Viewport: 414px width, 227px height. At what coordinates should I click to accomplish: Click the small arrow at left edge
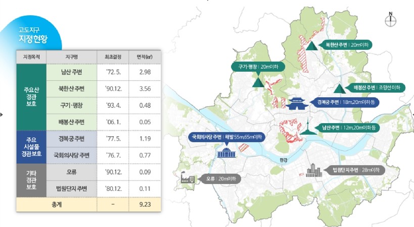coord(2,115)
